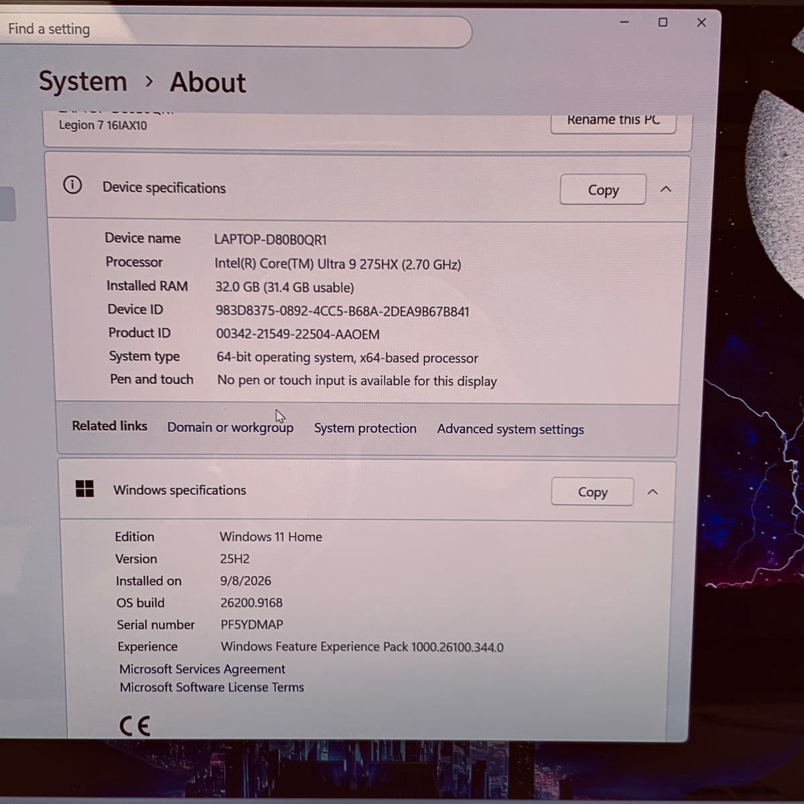Open Advanced system settings link
Image resolution: width=804 pixels, height=804 pixels.
tap(511, 429)
